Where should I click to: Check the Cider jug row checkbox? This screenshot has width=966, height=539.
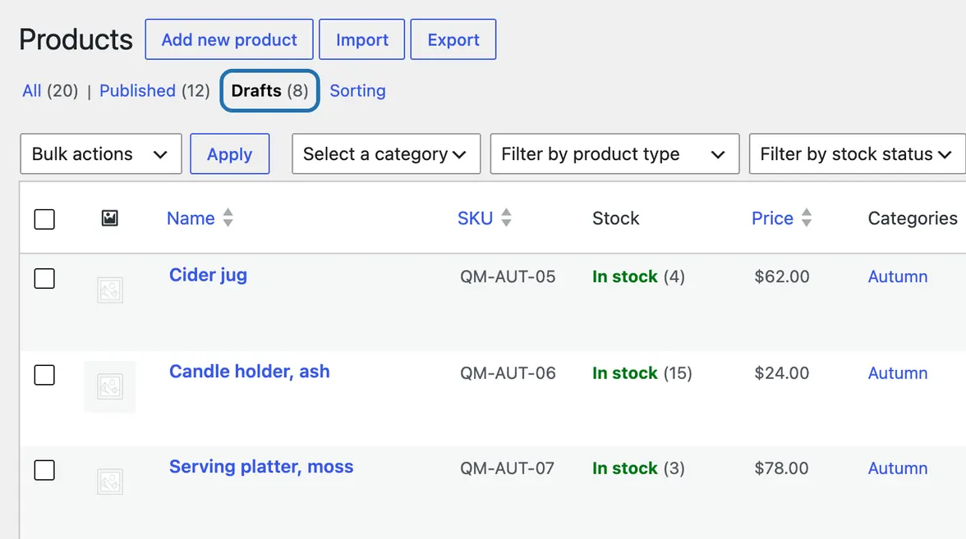pyautogui.click(x=44, y=278)
